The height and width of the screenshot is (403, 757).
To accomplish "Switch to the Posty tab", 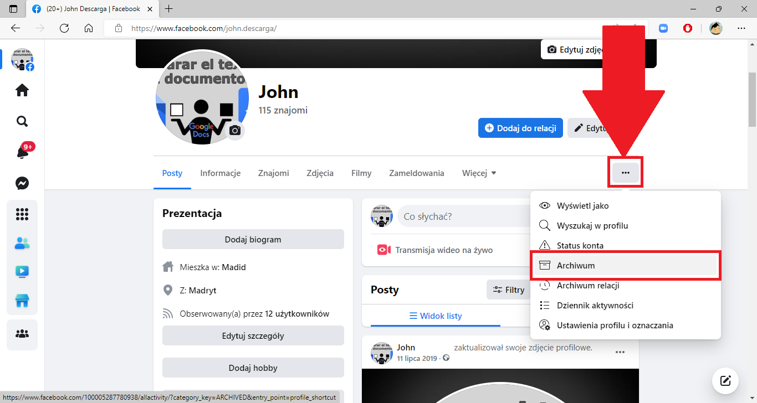I will click(x=172, y=173).
